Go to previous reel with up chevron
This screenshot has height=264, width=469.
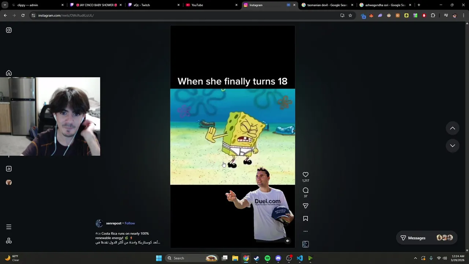(453, 128)
